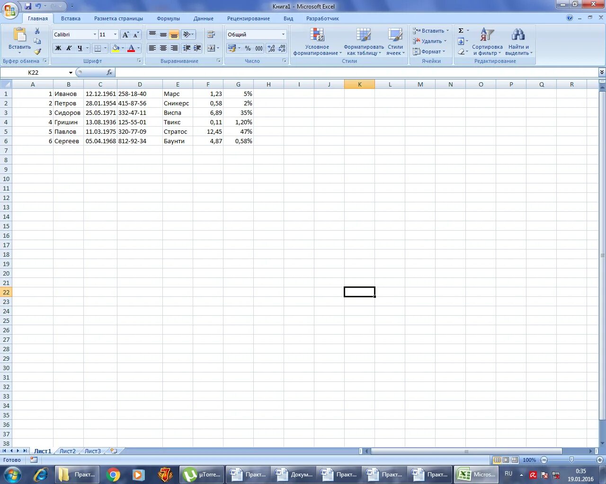Increase decimal places

point(271,48)
